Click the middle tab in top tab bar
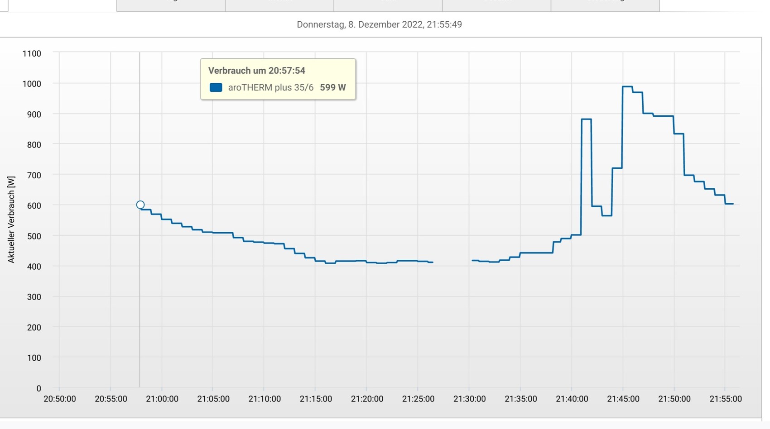The height and width of the screenshot is (429, 770). tap(388, 5)
